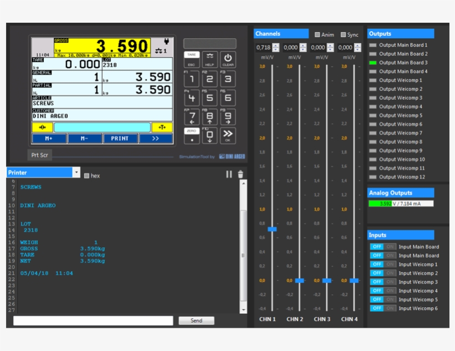This screenshot has height=351, width=455.
Task: Click the >> softkey on display
Action: point(156,139)
